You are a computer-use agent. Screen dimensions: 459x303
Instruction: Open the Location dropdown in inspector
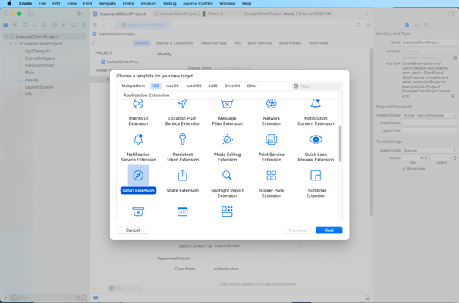(x=429, y=51)
